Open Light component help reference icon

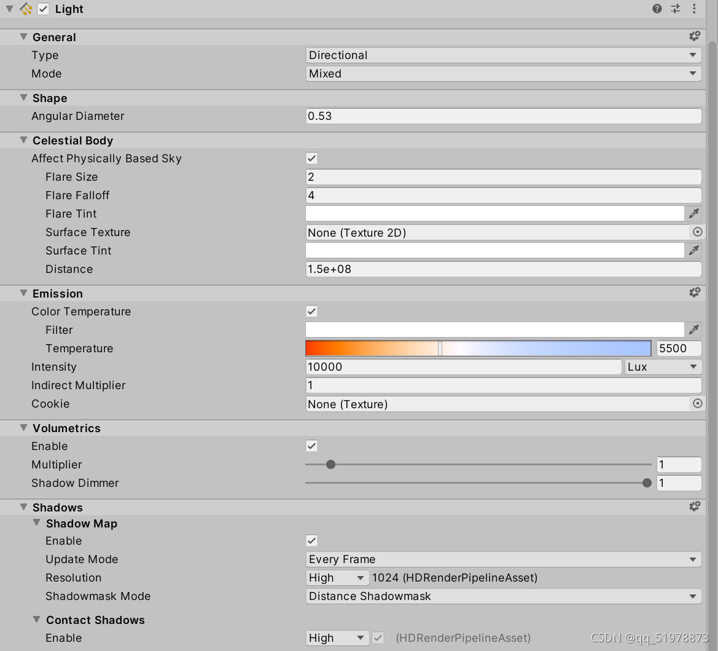(657, 9)
